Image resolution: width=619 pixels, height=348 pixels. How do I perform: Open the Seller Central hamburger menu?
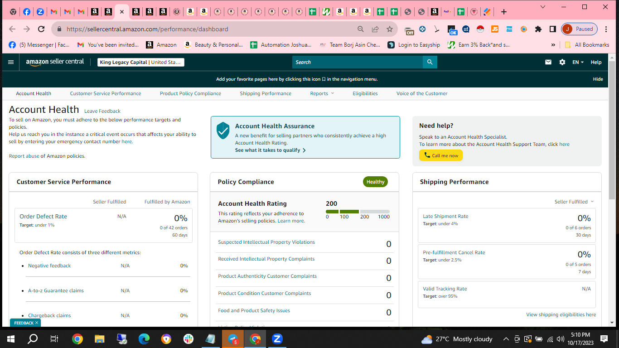click(11, 62)
